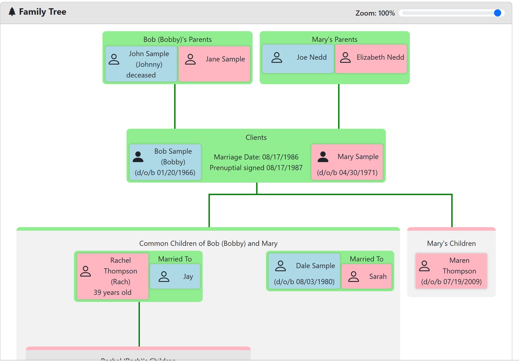Click Rachel's 39 years old text
Viewport: 519px width, 363px height.
(x=113, y=293)
